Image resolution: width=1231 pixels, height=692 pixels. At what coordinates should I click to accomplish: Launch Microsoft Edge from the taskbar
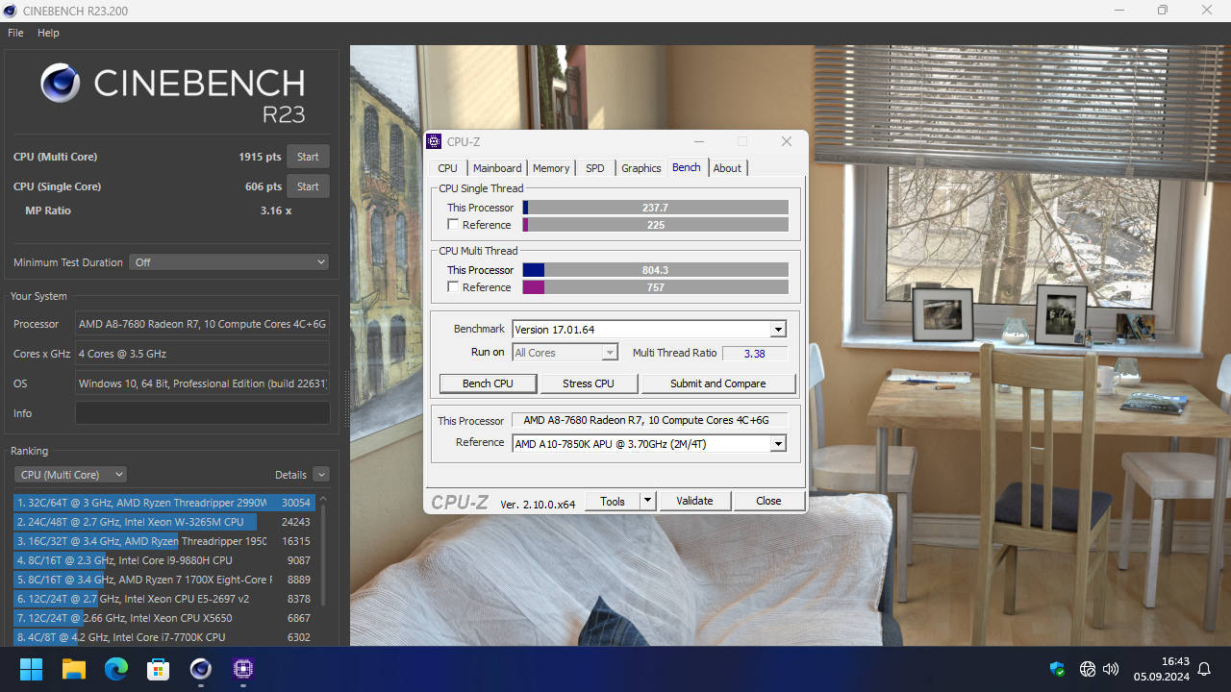[116, 668]
